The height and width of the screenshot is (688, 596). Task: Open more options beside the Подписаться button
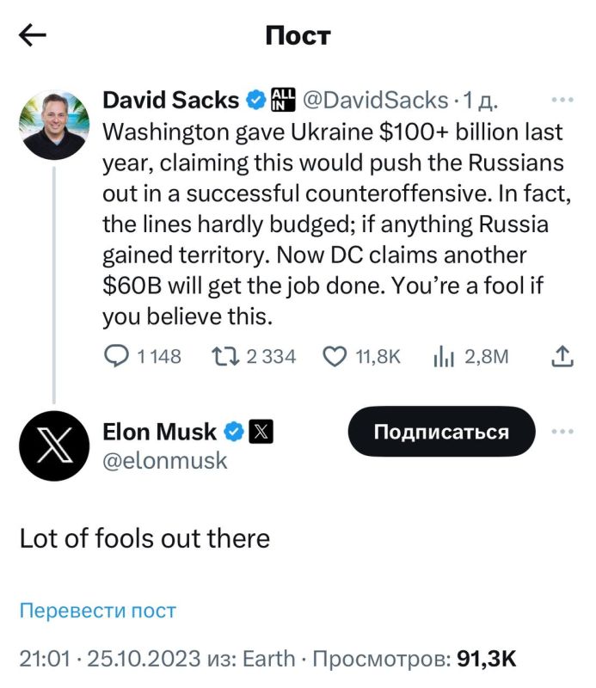point(563,433)
